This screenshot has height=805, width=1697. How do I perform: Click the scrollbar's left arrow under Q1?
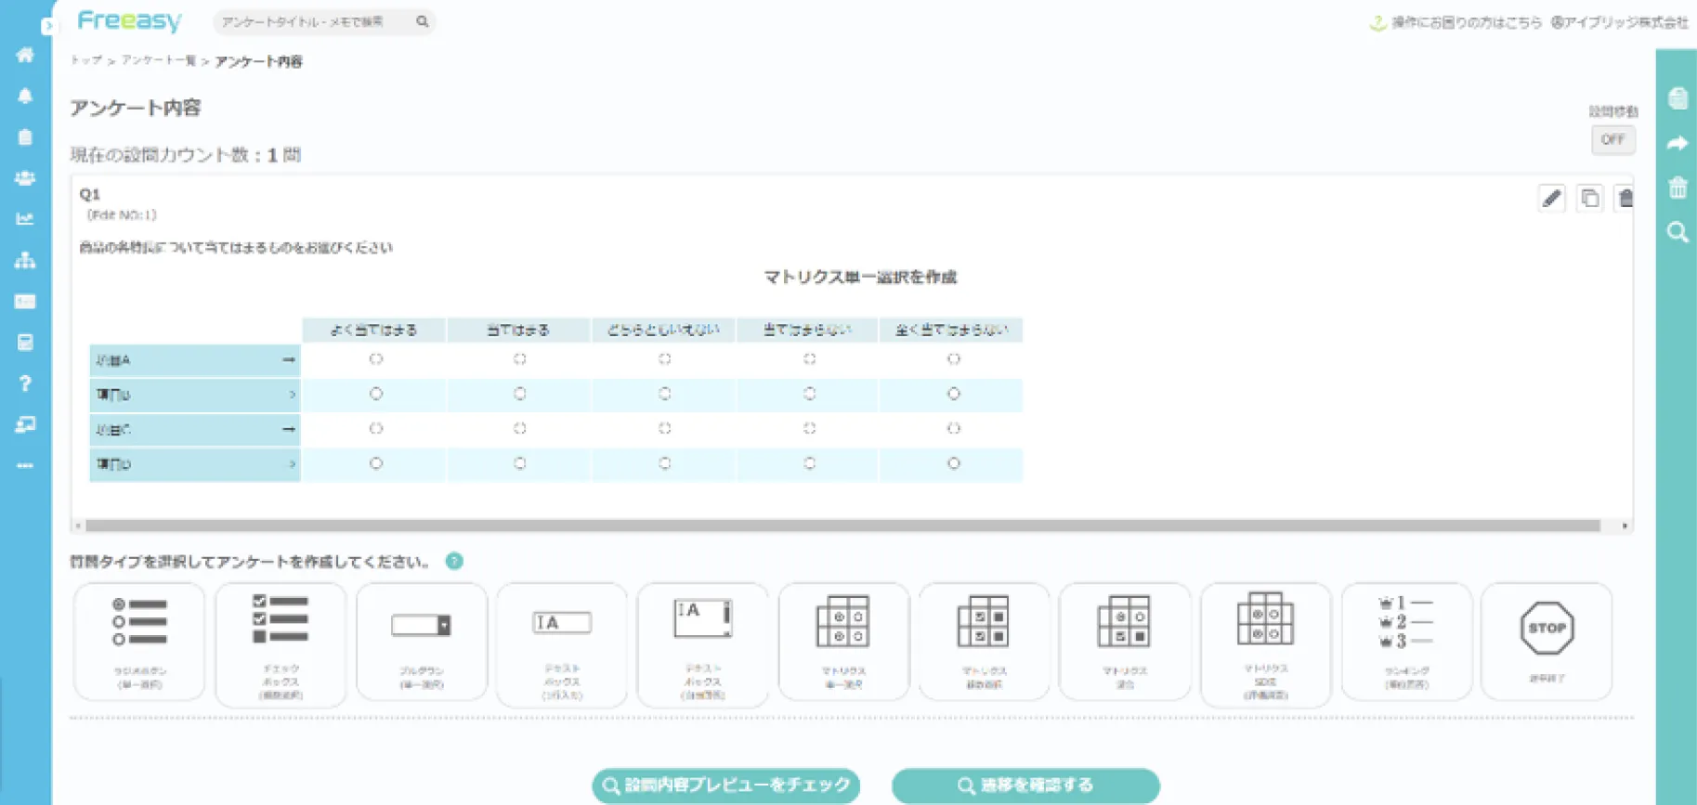[78, 526]
